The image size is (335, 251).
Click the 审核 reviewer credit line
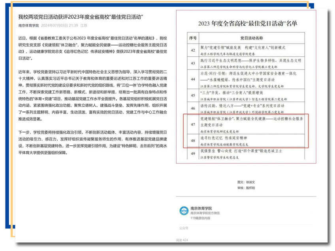click(247, 188)
